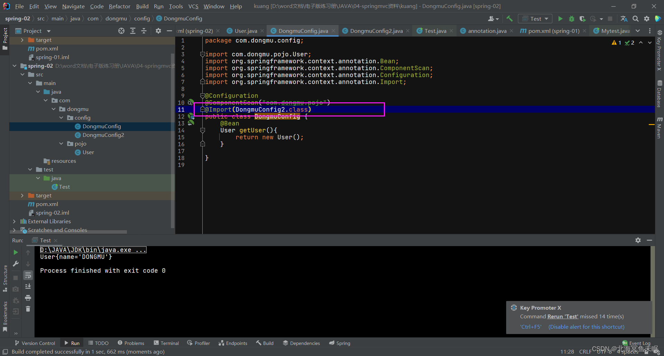Screen dimensions: 664x356
Task: Collapse all nodes in Project panel
Action: pyautogui.click(x=144, y=31)
